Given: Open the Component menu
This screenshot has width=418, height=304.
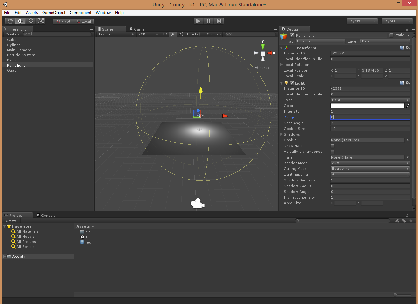Looking at the screenshot, I should coord(80,13).
